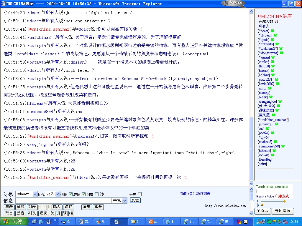Viewport: 302px width, 226px height.
Task: Click the 踢人 kick user button
Action: [57, 207]
